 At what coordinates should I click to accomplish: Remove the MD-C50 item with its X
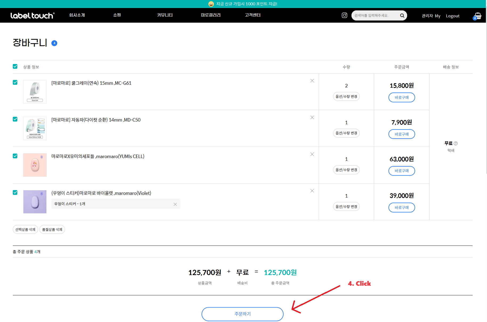click(312, 118)
